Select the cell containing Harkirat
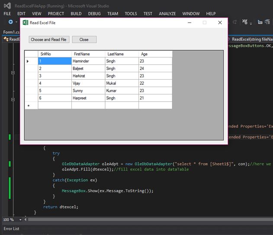The width and height of the screenshot is (273, 235). pos(88,76)
